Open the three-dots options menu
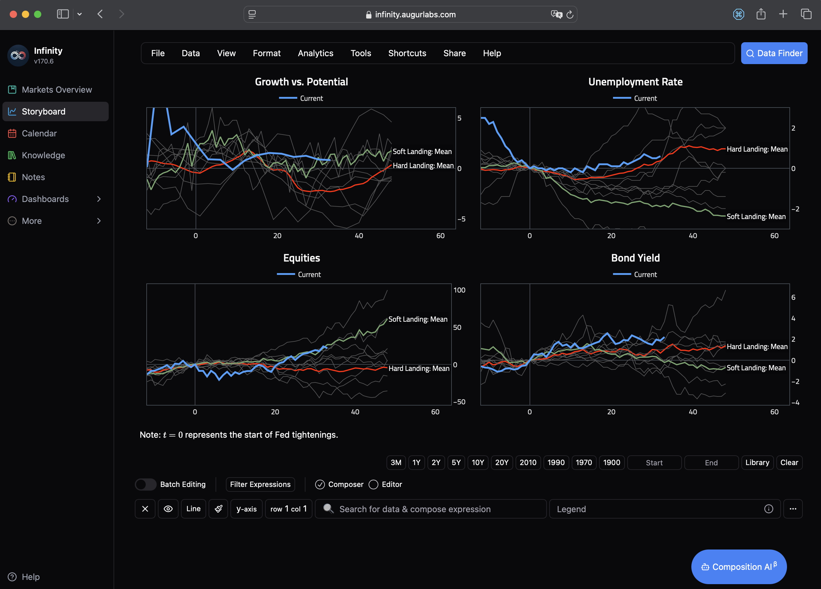 (793, 509)
